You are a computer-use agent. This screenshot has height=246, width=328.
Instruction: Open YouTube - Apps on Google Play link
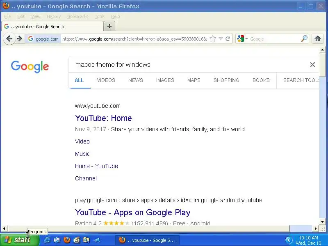132,212
